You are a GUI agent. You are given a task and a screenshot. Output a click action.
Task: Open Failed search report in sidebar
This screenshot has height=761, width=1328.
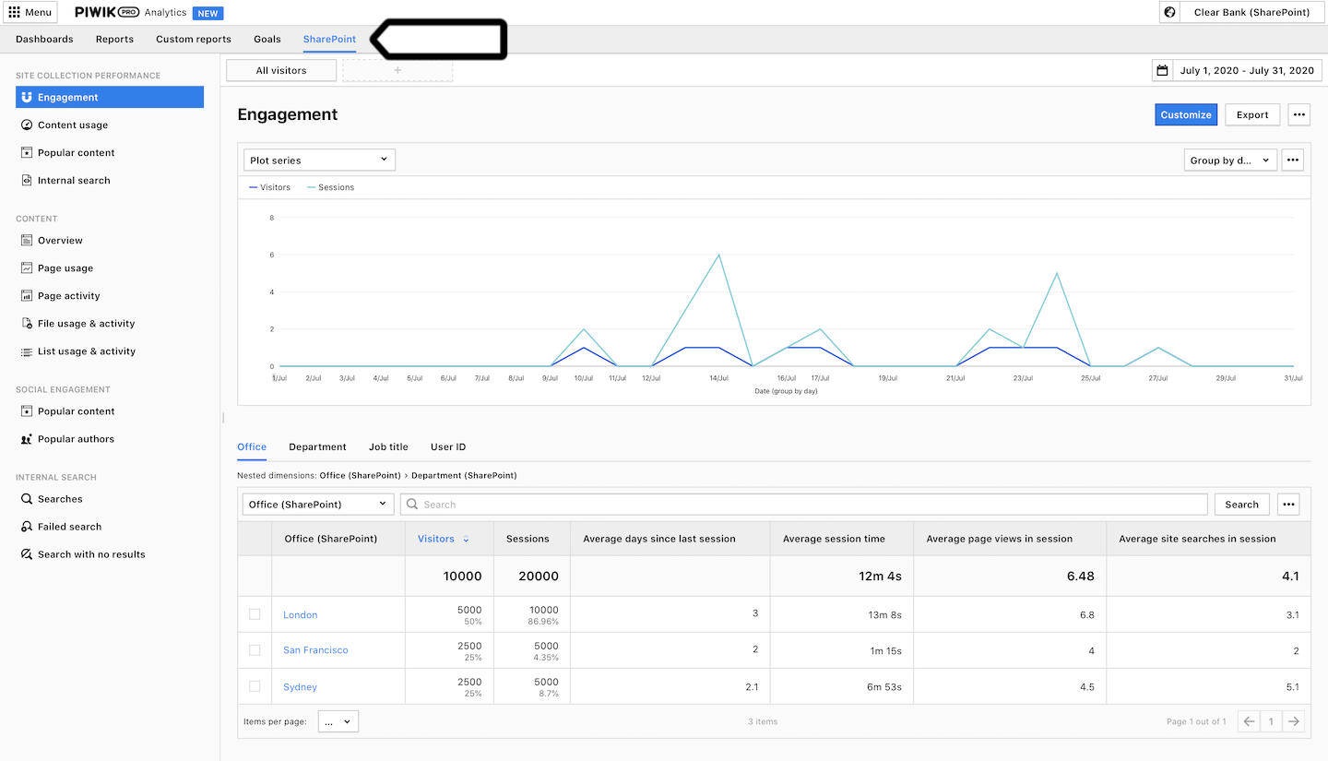pos(110,527)
